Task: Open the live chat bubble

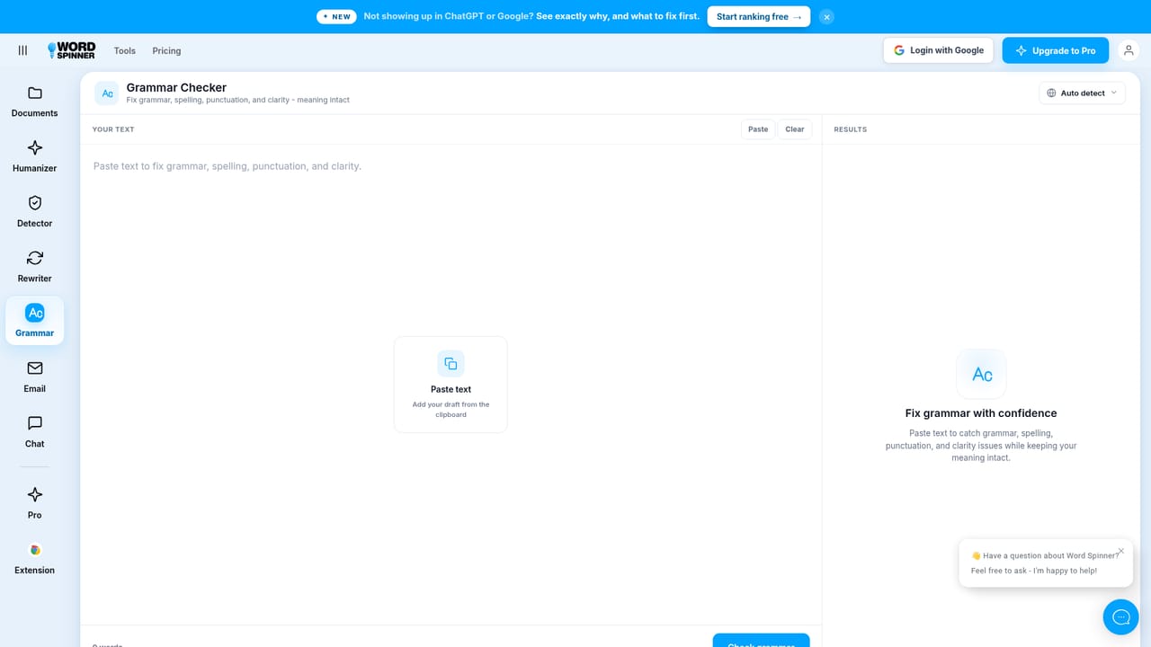Action: click(1121, 616)
